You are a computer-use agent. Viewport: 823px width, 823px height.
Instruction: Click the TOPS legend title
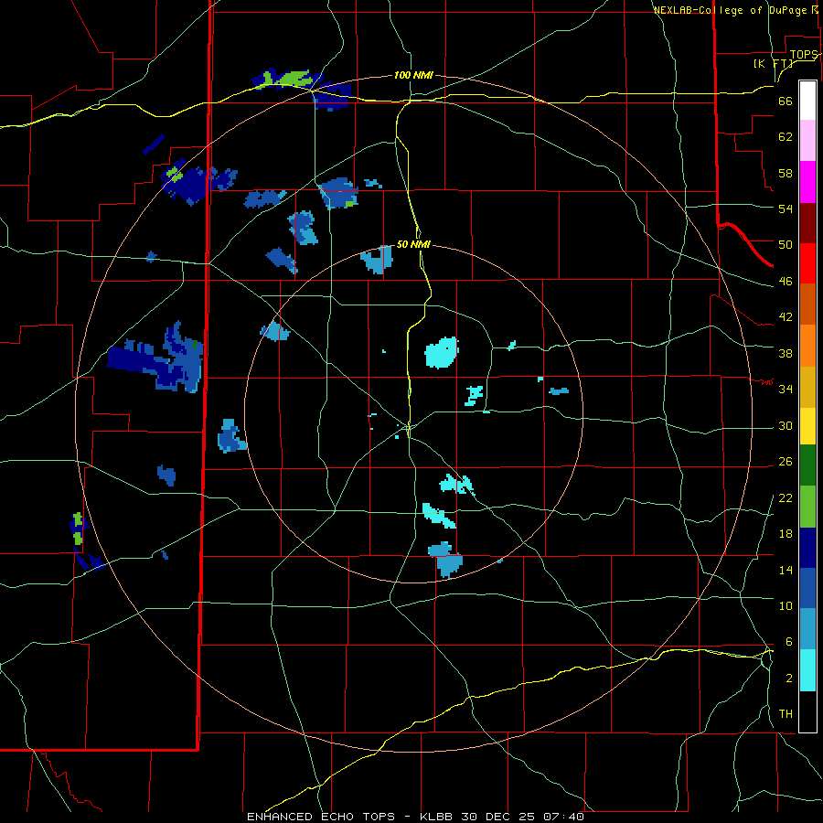click(x=804, y=55)
